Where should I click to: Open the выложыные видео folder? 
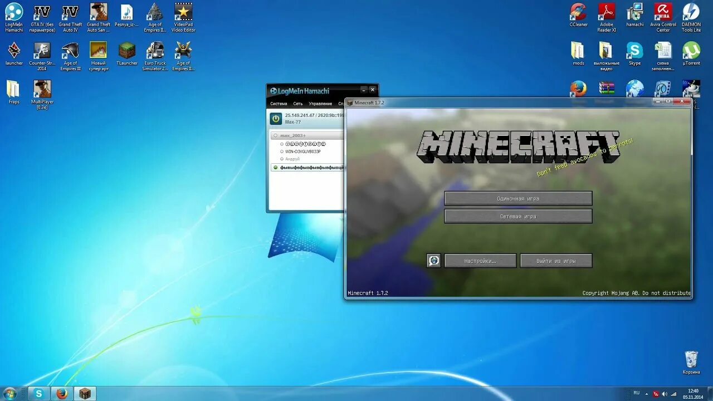(x=607, y=56)
